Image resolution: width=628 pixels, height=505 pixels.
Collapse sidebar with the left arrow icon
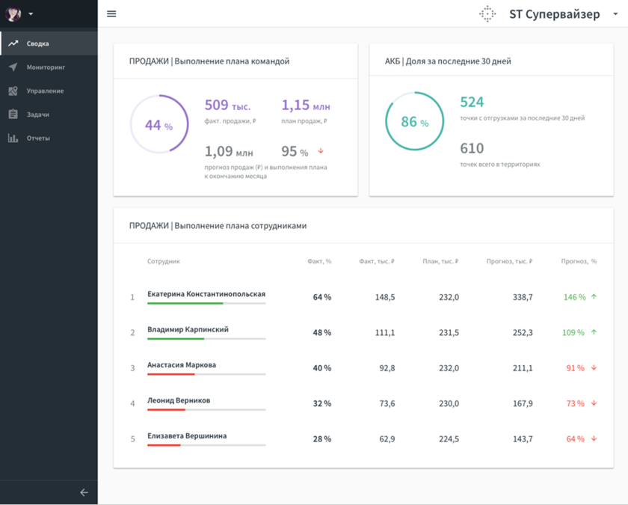point(84,492)
